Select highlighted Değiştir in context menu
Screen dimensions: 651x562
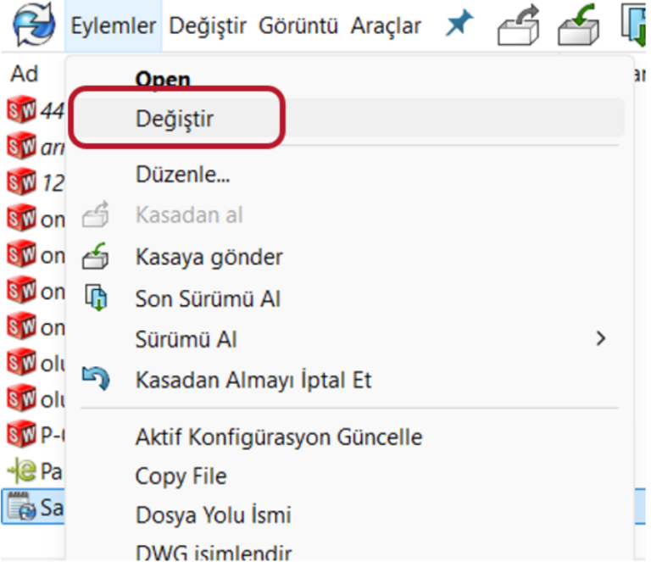pyautogui.click(x=175, y=120)
